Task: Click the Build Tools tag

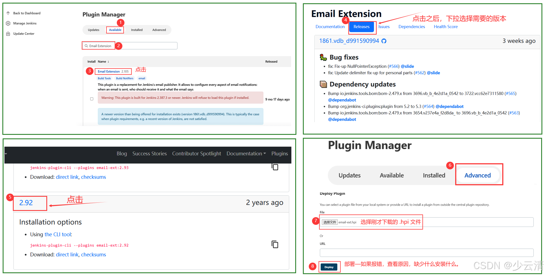Action: 104,78
